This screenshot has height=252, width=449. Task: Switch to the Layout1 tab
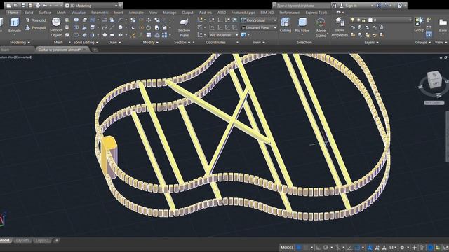[x=22, y=241]
